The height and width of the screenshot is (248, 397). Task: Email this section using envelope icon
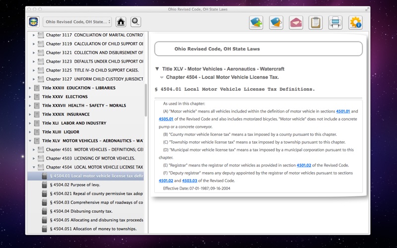296,22
